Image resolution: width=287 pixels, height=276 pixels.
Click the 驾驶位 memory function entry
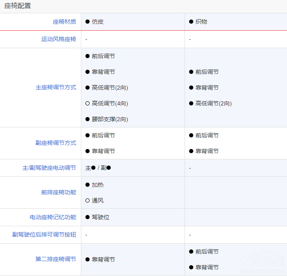[101, 217]
